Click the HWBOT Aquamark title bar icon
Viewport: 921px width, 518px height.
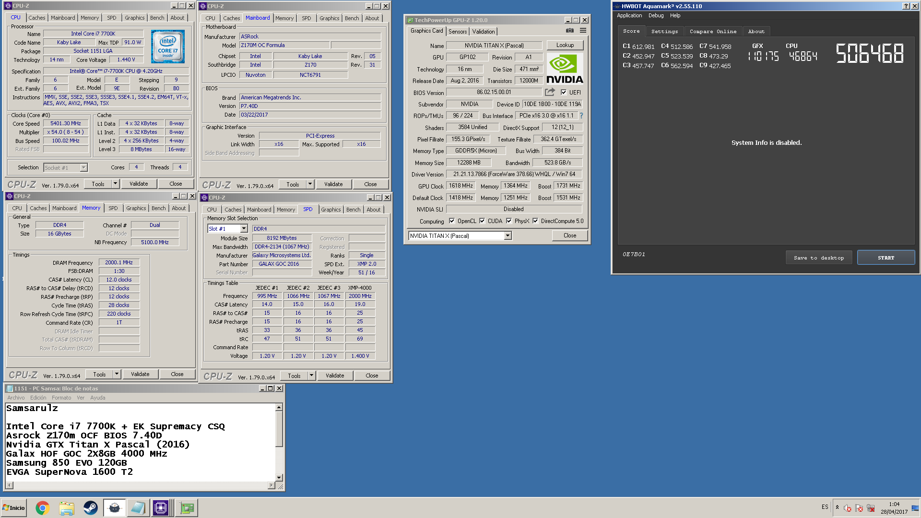click(617, 6)
